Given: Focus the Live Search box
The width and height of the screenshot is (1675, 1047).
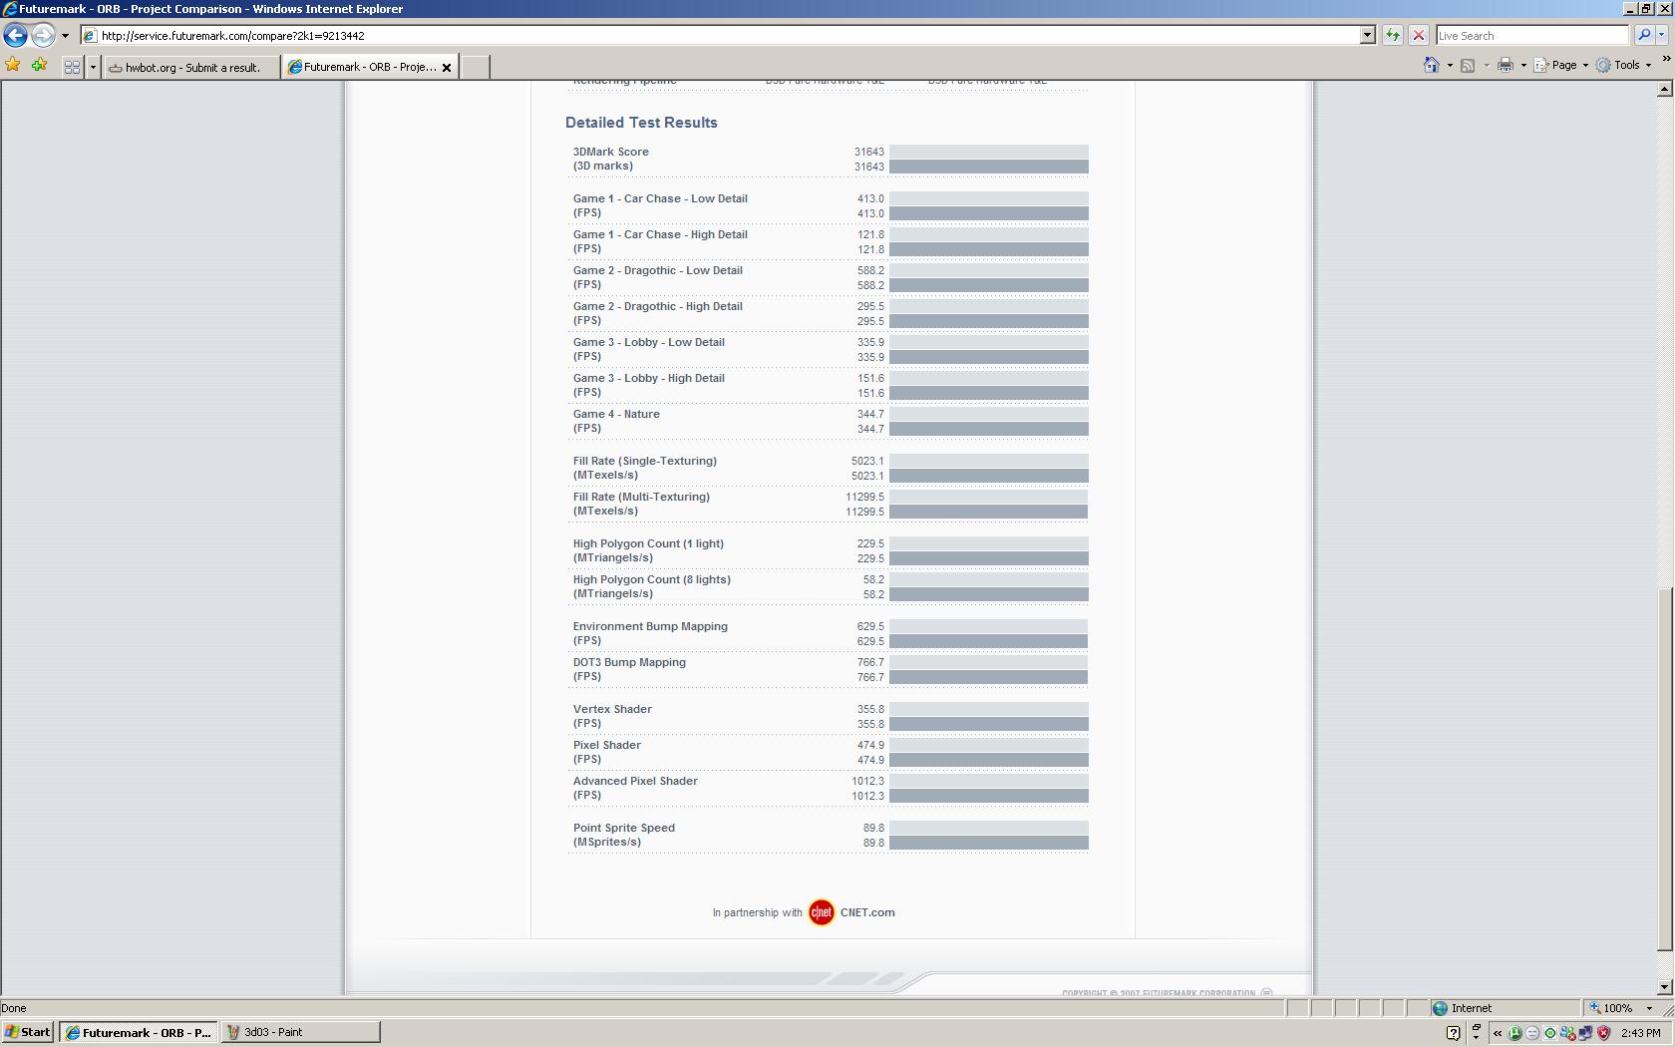Looking at the screenshot, I should tap(1530, 36).
